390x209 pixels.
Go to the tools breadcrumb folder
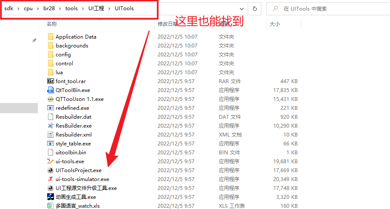71,8
